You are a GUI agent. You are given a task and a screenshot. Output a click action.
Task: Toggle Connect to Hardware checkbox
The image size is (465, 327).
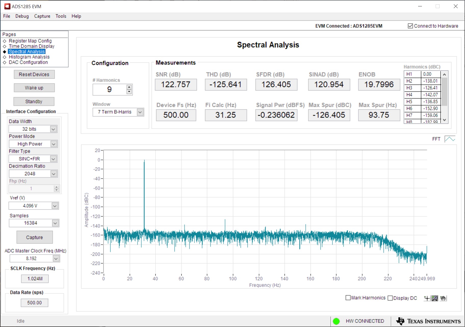coord(410,26)
